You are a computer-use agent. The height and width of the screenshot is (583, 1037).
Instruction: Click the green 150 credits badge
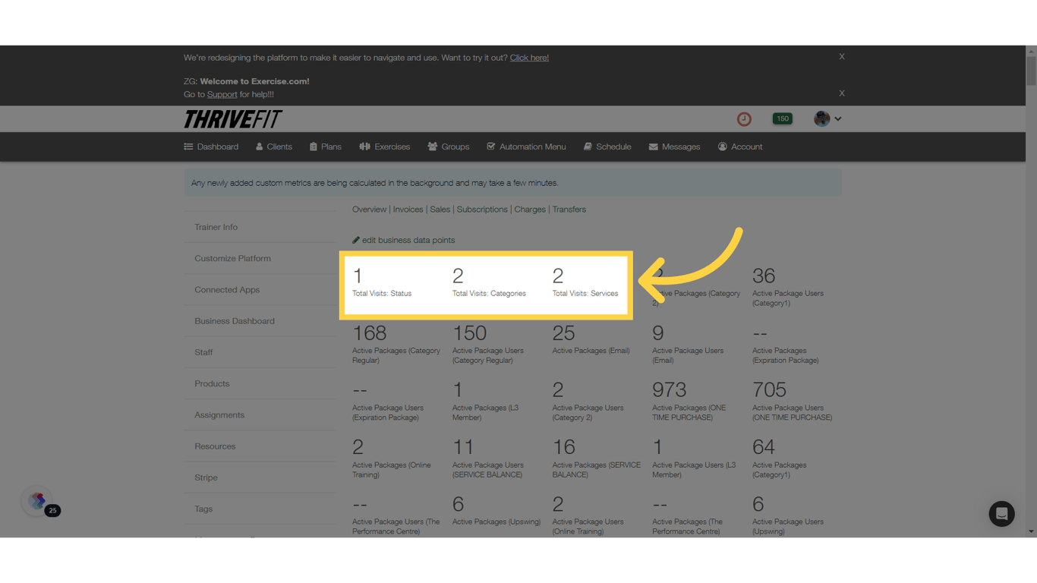click(782, 118)
